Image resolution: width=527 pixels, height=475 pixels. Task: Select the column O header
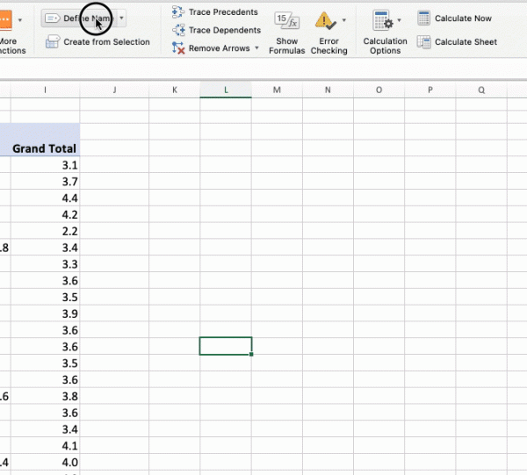coord(379,90)
